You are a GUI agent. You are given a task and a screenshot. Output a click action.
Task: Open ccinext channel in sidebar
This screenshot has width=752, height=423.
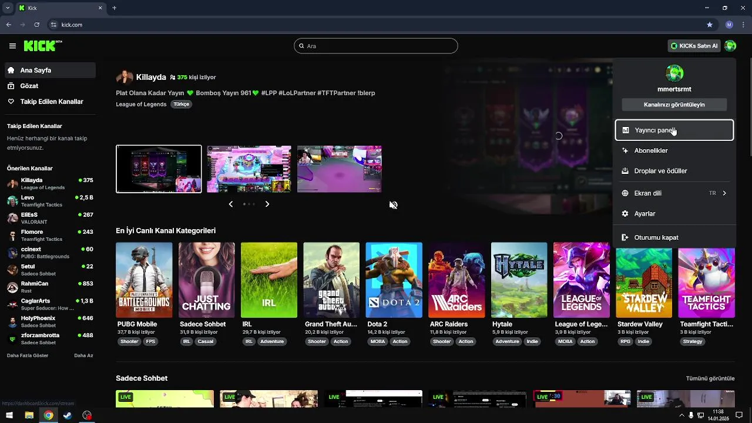[50, 253]
